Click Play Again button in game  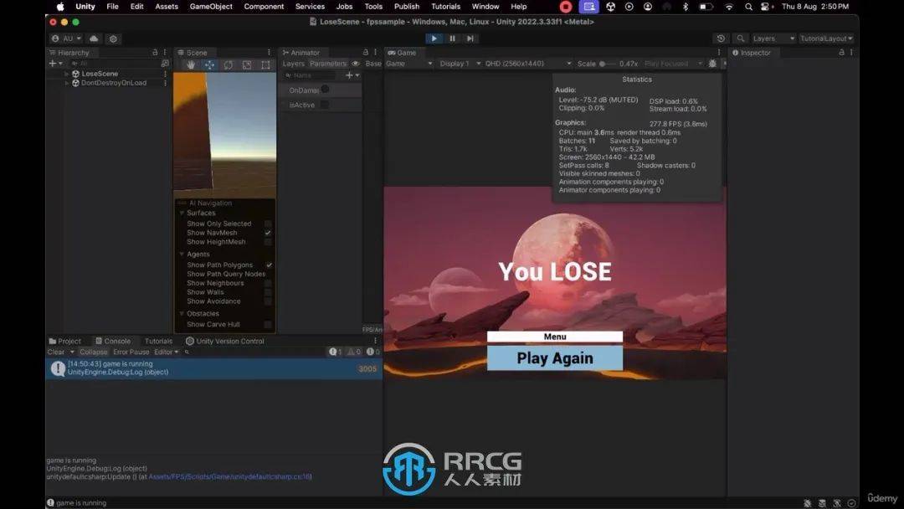555,358
